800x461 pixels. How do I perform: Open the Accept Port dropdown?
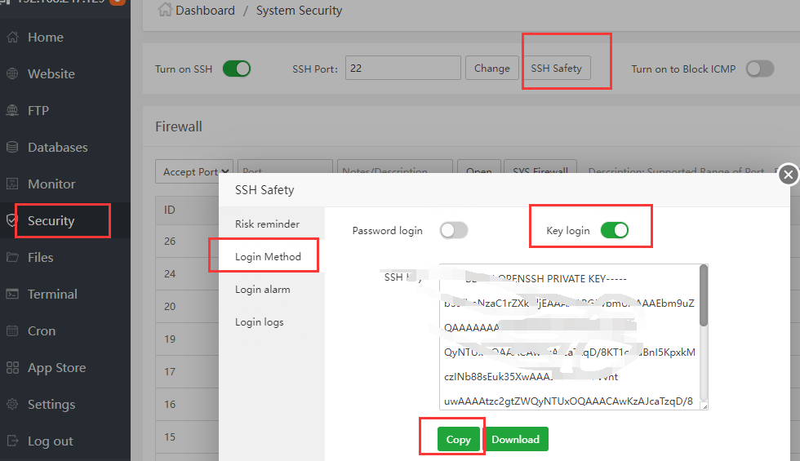click(x=194, y=172)
